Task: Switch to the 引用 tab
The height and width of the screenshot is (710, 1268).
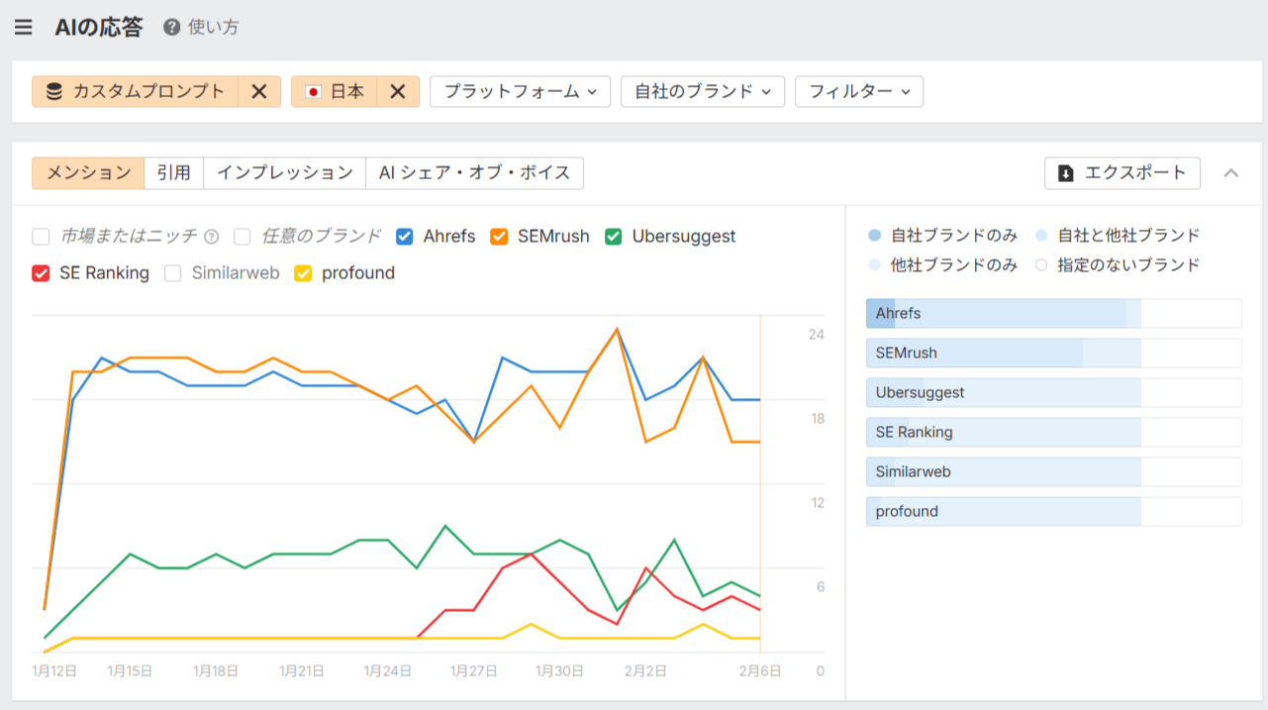Action: tap(173, 173)
